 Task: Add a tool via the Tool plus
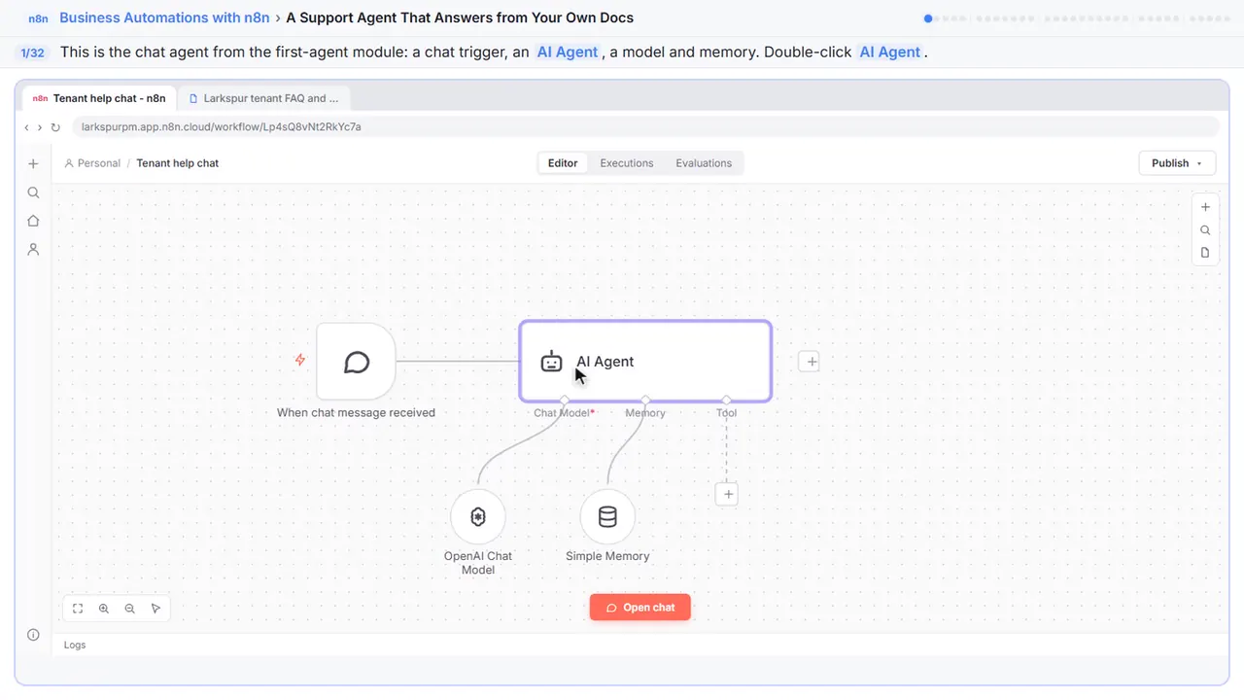click(726, 494)
